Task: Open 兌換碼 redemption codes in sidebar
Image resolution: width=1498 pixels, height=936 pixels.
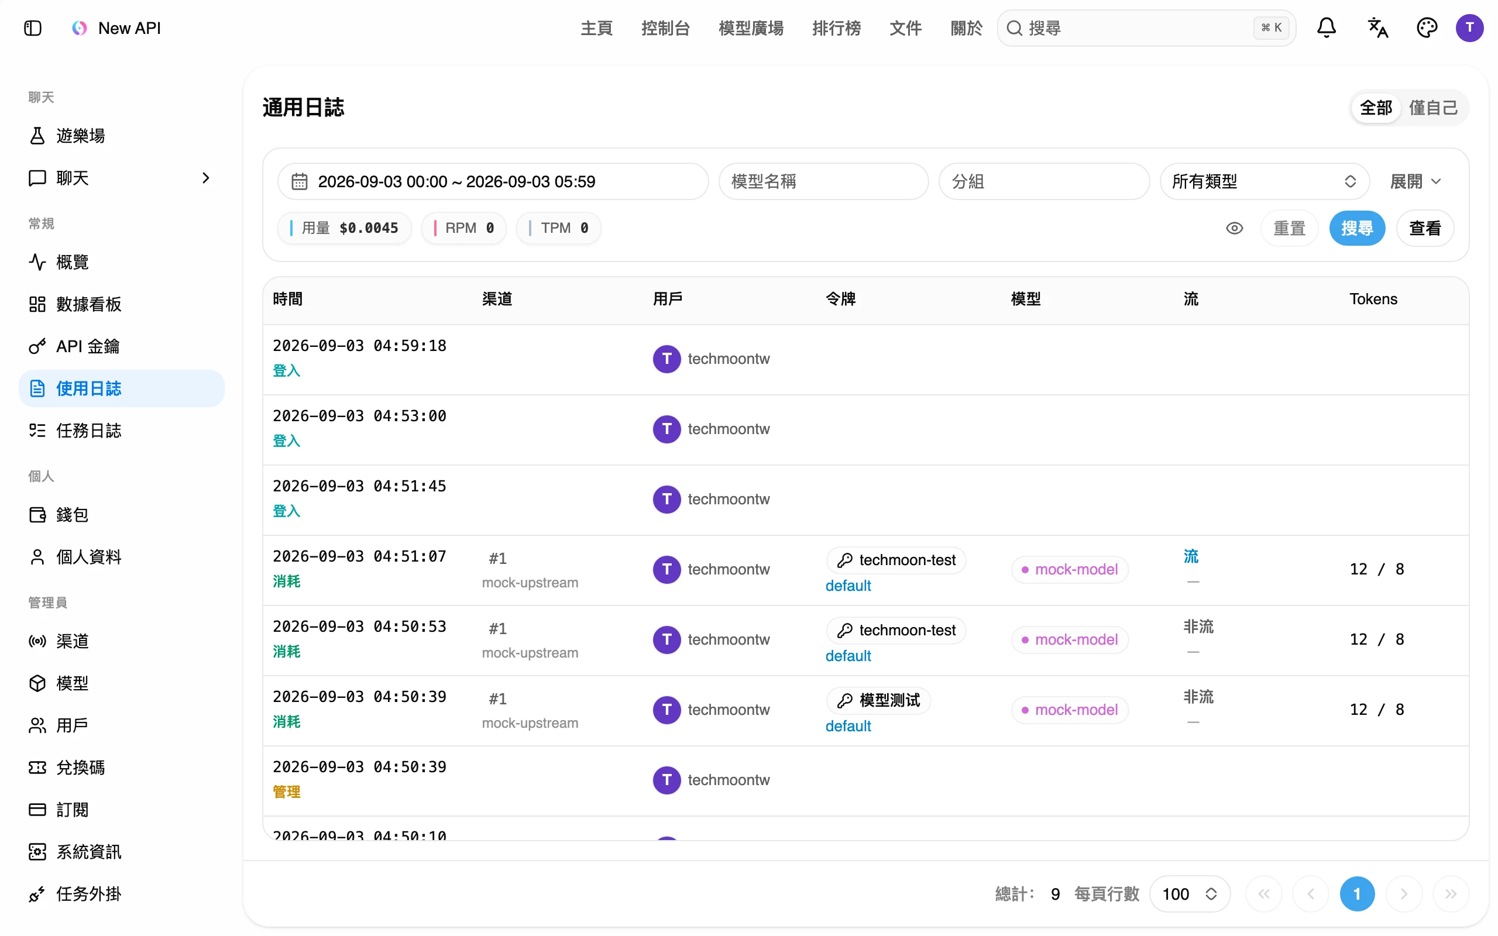Action: point(121,767)
